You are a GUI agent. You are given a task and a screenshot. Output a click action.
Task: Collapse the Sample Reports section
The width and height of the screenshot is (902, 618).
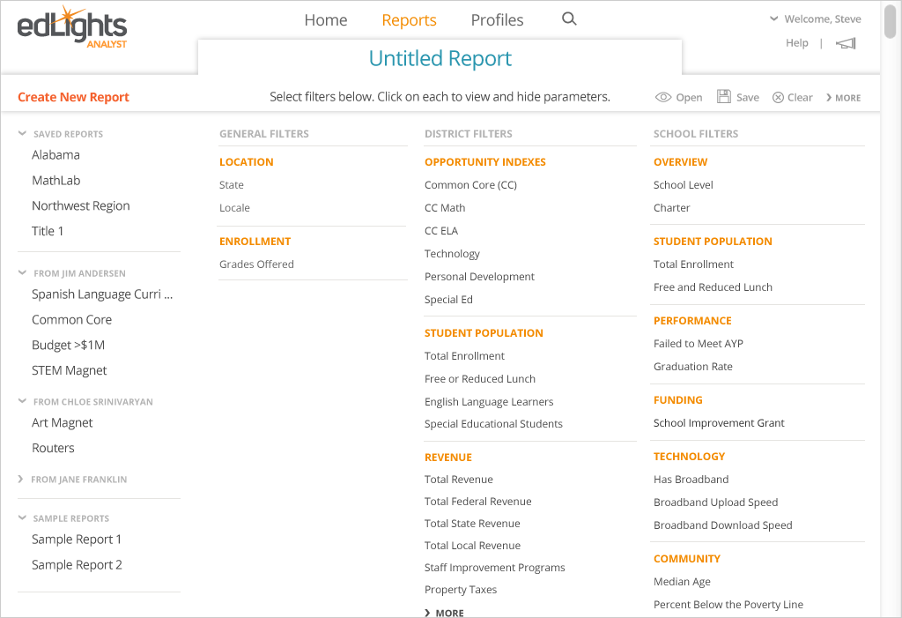coord(22,518)
